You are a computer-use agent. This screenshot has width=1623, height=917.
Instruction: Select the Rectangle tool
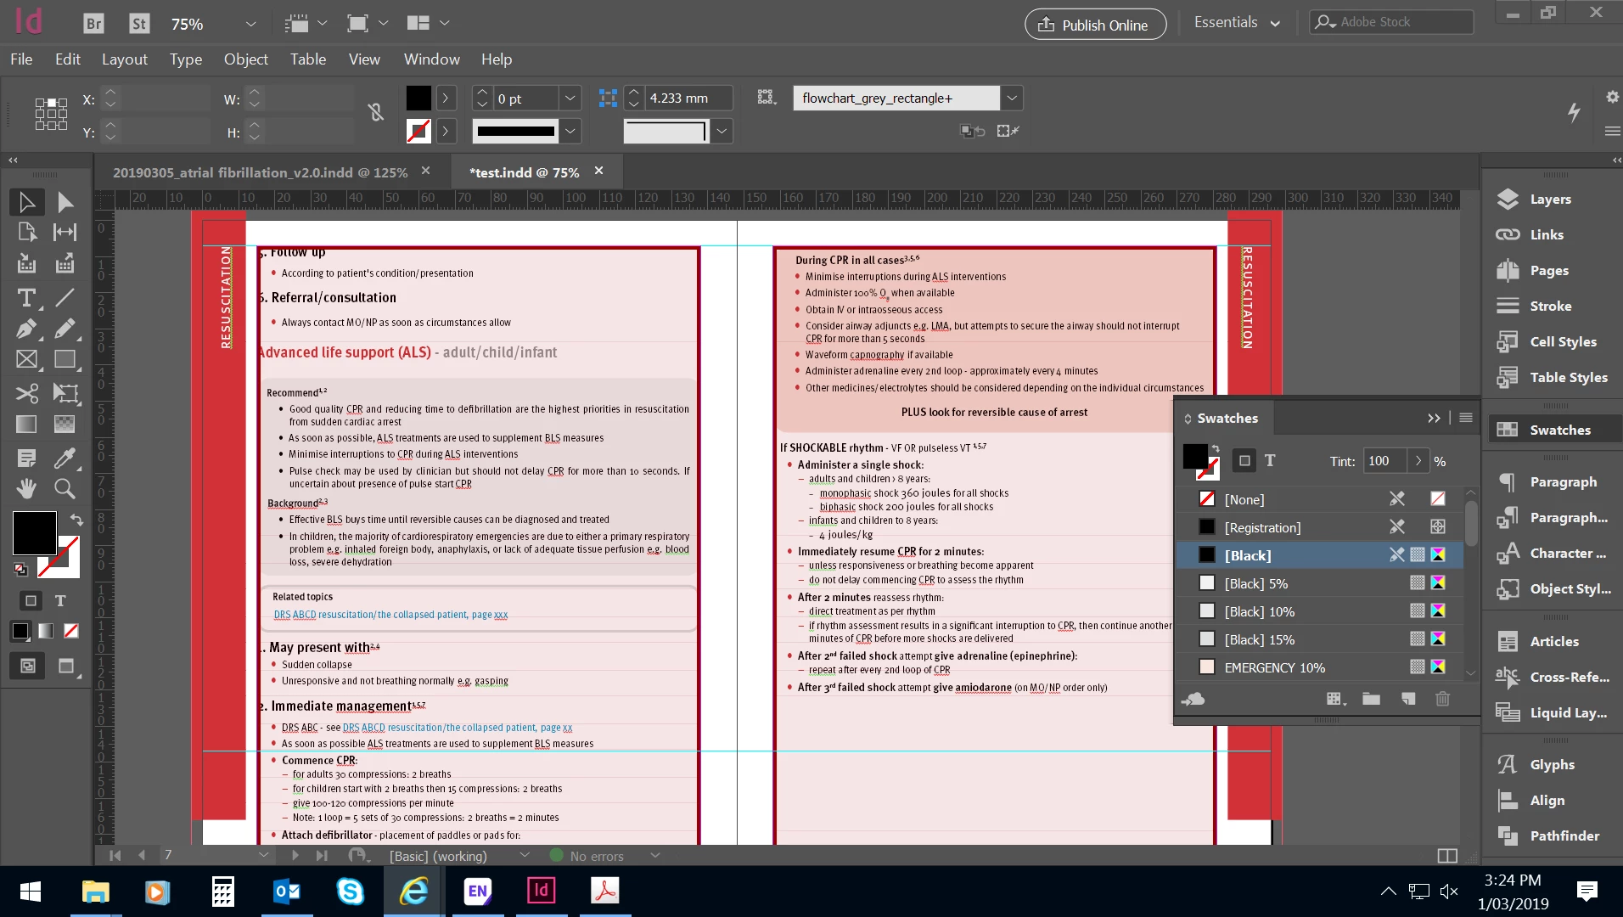(x=65, y=359)
